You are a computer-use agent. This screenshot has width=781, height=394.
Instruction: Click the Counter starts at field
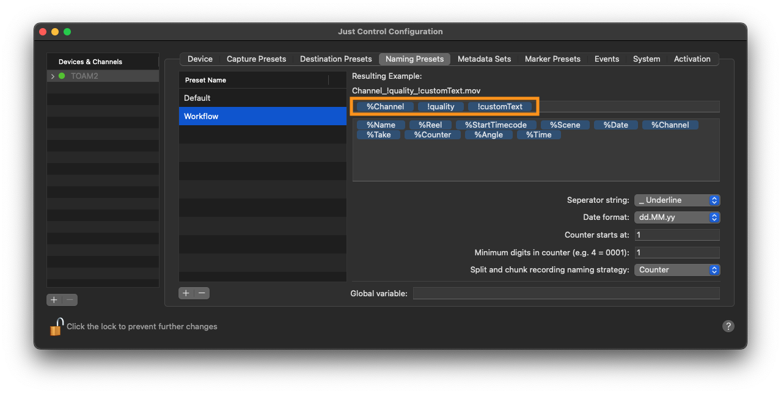point(677,235)
